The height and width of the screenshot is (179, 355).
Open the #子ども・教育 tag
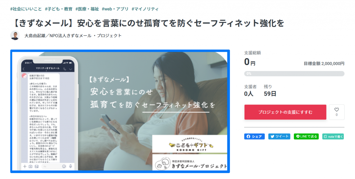coord(59,9)
